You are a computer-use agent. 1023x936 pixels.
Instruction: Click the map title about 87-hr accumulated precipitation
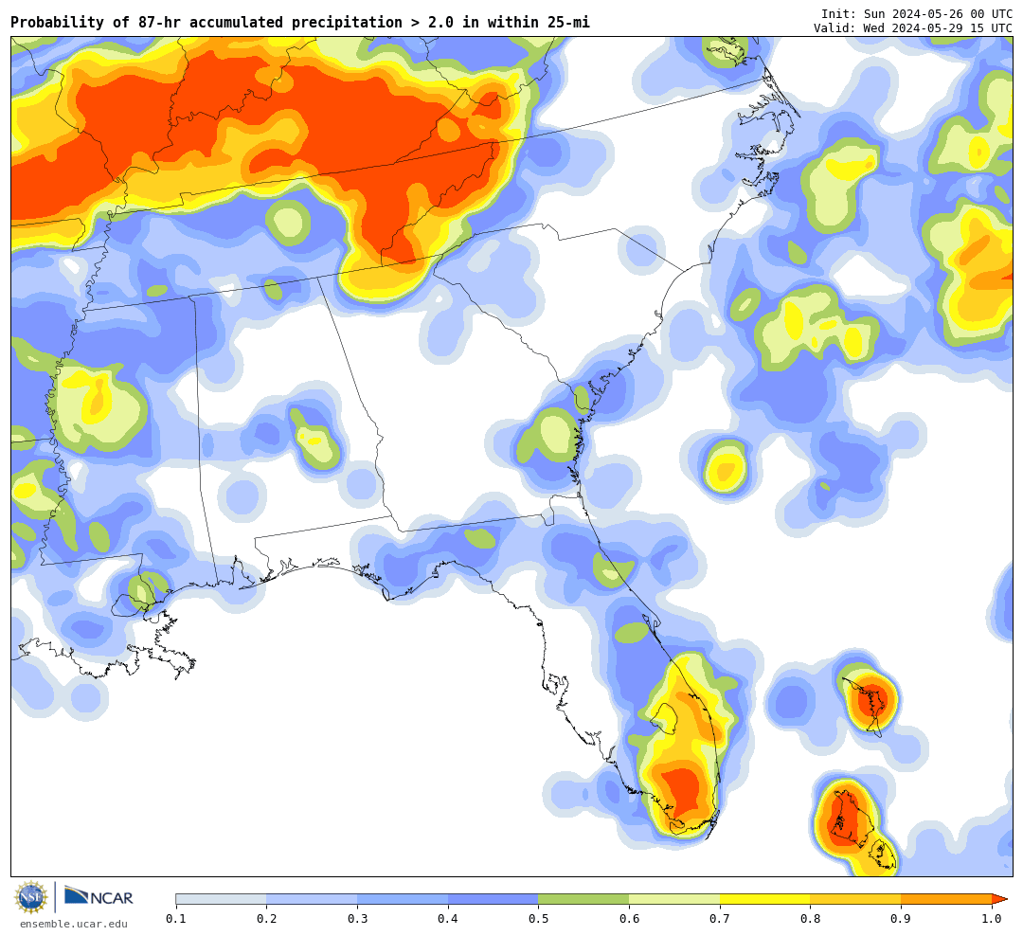300,22
